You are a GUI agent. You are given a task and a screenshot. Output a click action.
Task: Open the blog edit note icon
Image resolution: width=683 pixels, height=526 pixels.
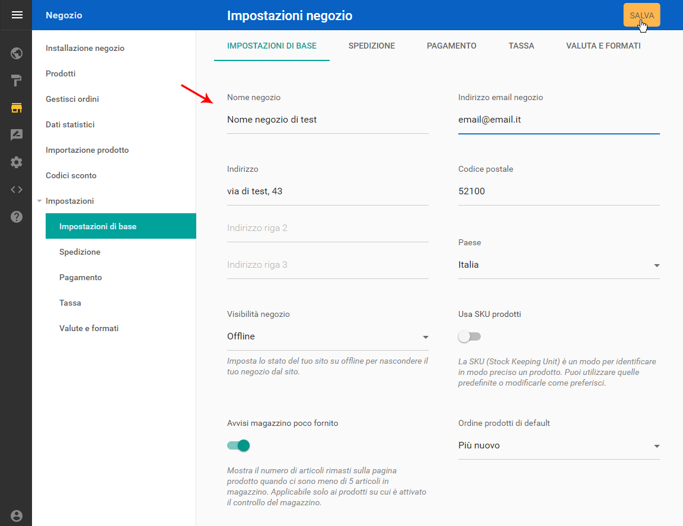tap(17, 135)
